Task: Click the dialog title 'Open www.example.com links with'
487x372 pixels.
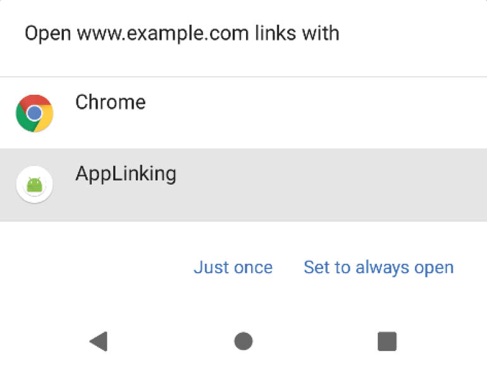Action: pos(182,34)
